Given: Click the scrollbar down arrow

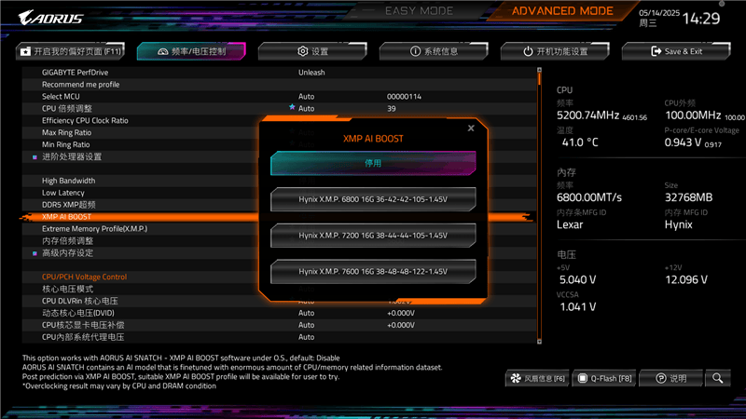Looking at the screenshot, I should tap(539, 341).
